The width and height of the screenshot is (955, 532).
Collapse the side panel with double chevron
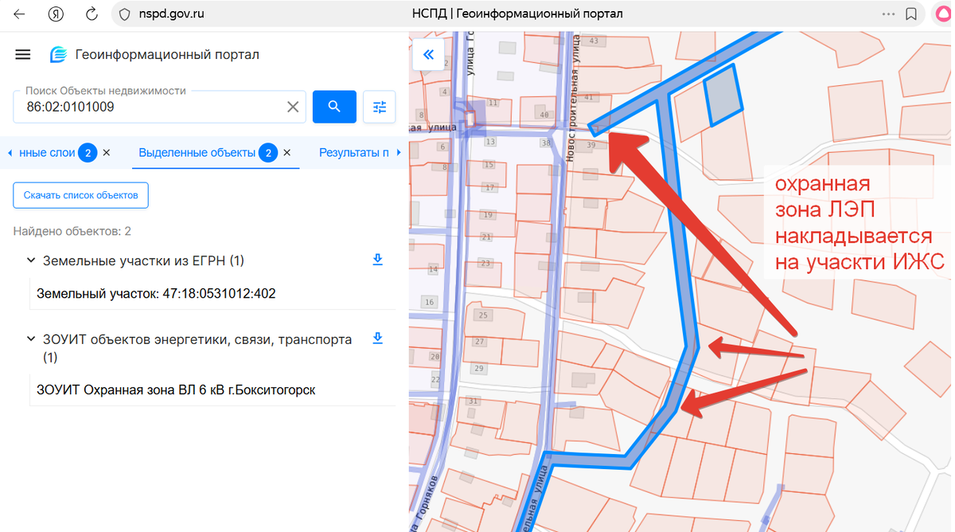pos(428,55)
